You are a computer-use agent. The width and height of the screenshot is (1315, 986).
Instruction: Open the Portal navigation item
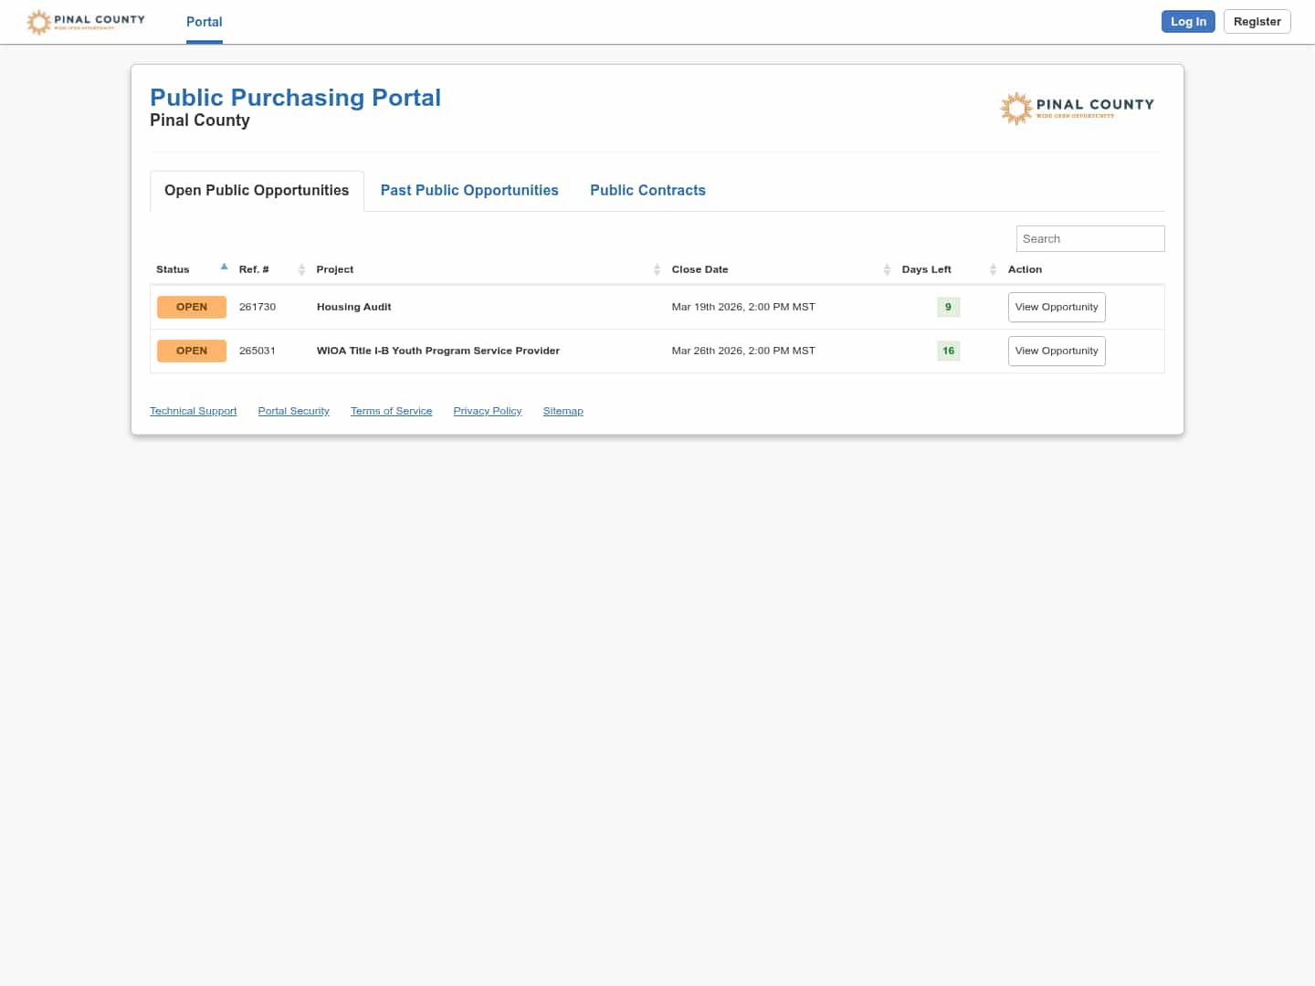pyautogui.click(x=205, y=22)
